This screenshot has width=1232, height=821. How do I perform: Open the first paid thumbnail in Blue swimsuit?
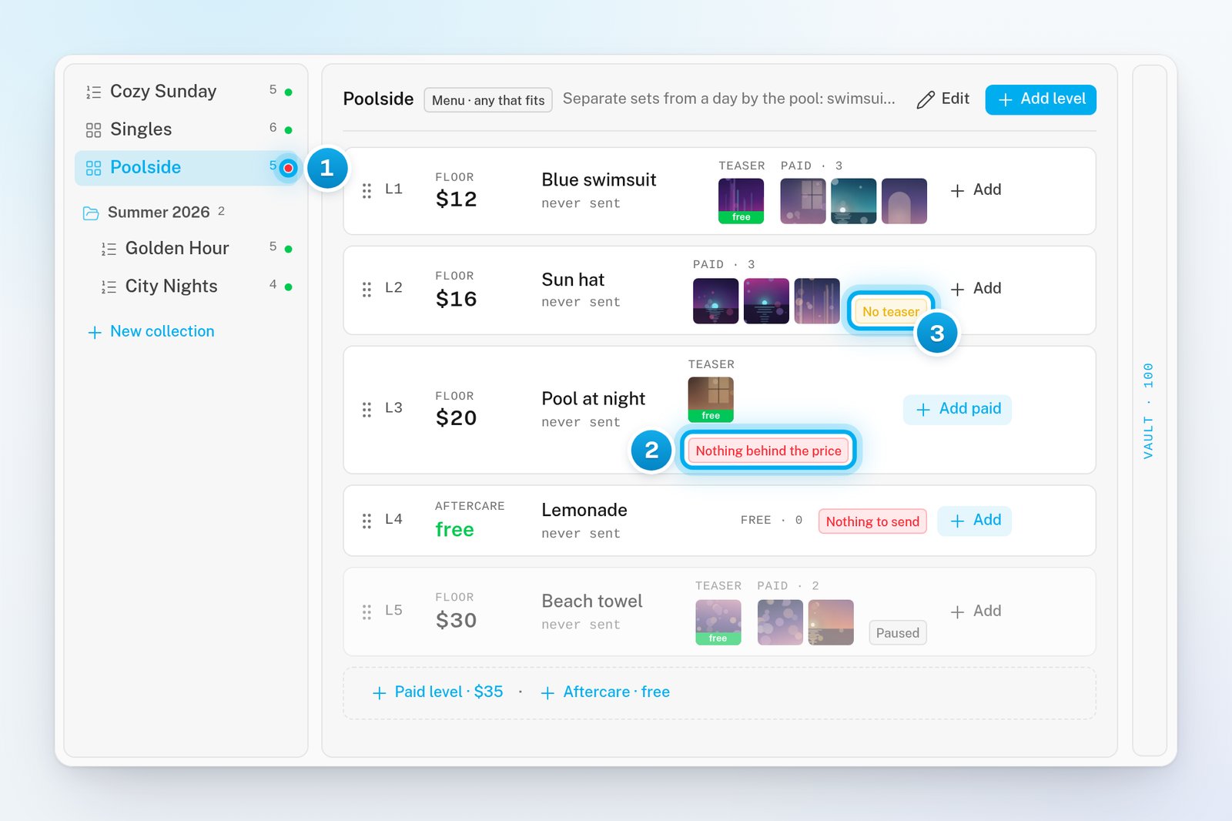[x=802, y=201]
